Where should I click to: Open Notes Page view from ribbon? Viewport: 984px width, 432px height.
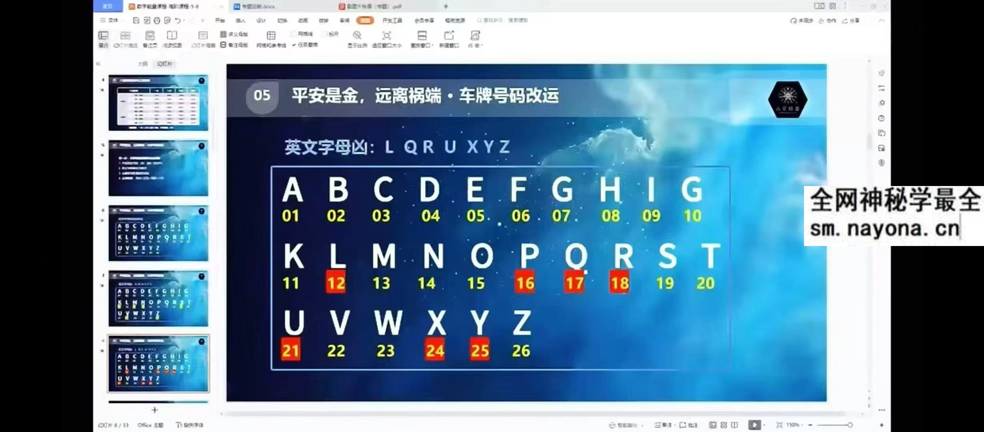coord(150,39)
